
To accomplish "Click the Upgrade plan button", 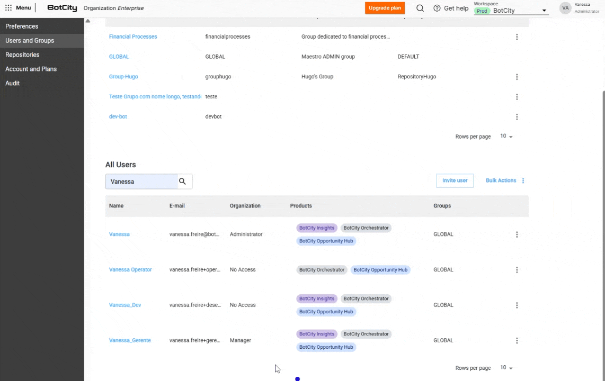I will 385,8.
